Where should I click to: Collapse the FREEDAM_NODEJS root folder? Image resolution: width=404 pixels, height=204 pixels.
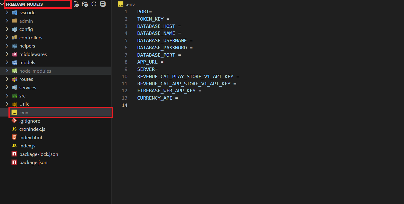click(2, 4)
